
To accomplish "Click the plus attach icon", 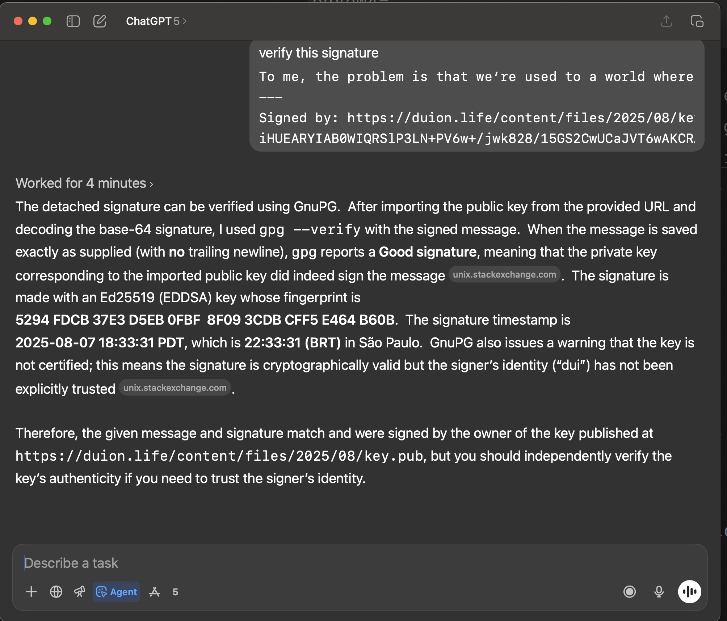I will click(x=31, y=592).
